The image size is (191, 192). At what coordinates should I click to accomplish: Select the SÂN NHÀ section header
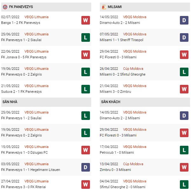point(46,102)
